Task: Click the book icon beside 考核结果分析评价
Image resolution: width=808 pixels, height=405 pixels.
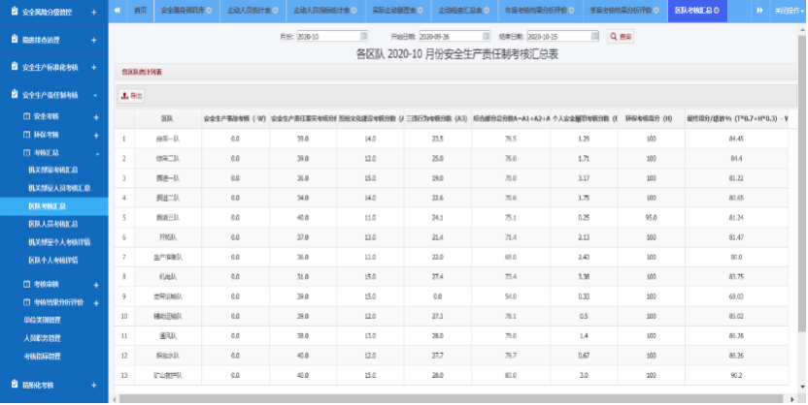Action: (27, 302)
